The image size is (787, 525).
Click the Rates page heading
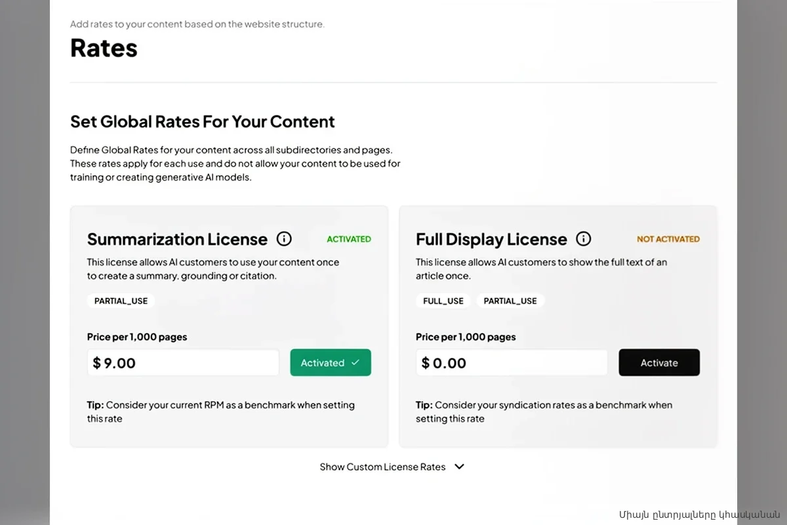[x=104, y=48]
